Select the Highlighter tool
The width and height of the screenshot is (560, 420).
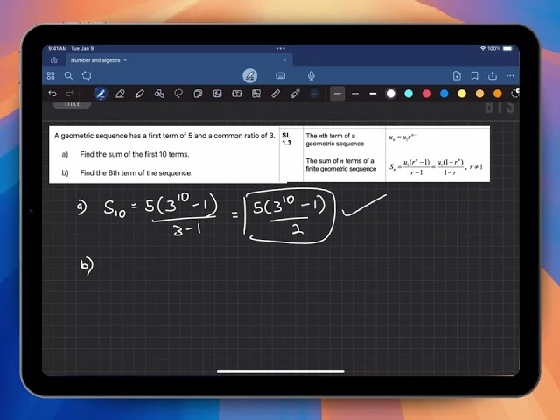coord(140,94)
